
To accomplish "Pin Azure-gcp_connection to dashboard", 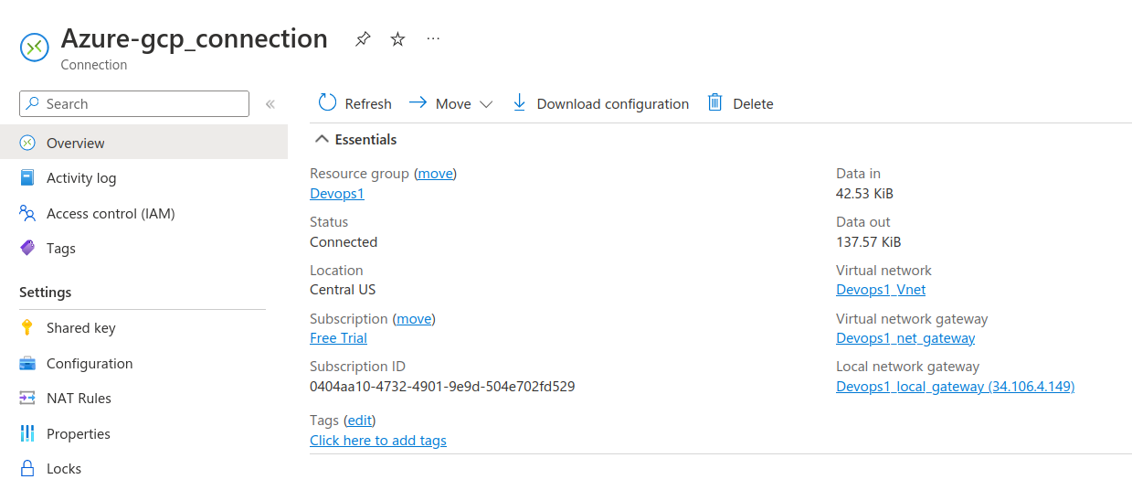I will [363, 39].
